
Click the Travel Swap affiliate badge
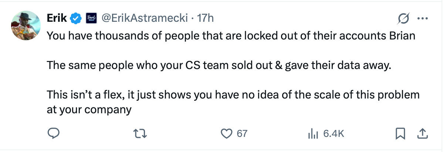click(x=91, y=18)
